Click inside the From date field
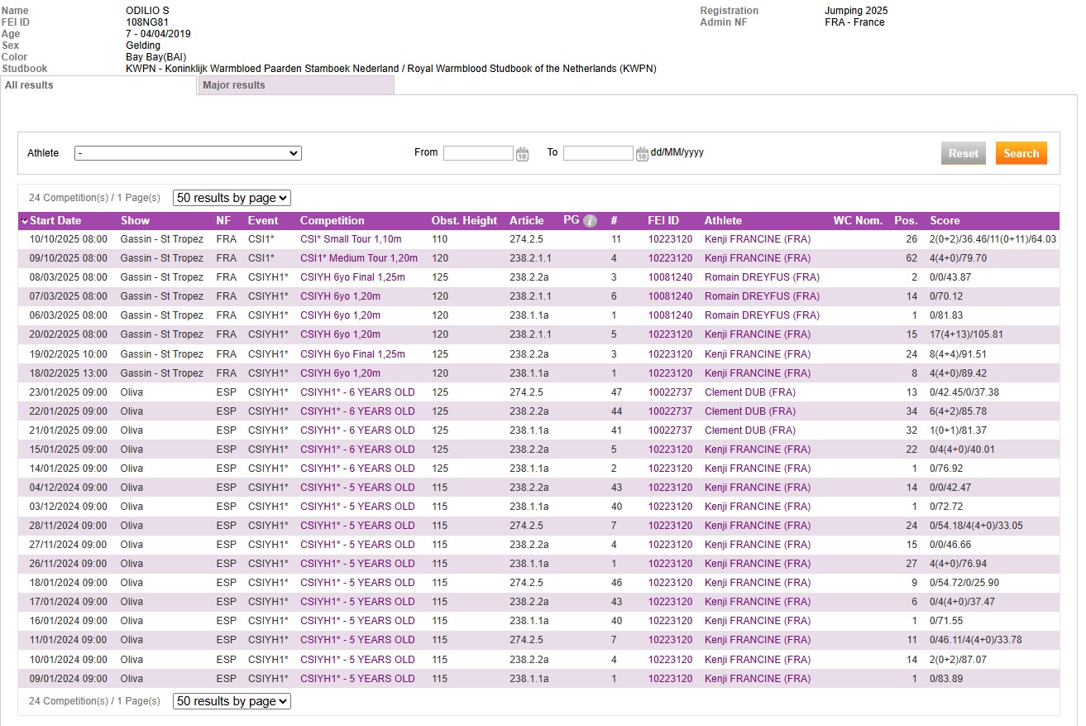 click(478, 153)
